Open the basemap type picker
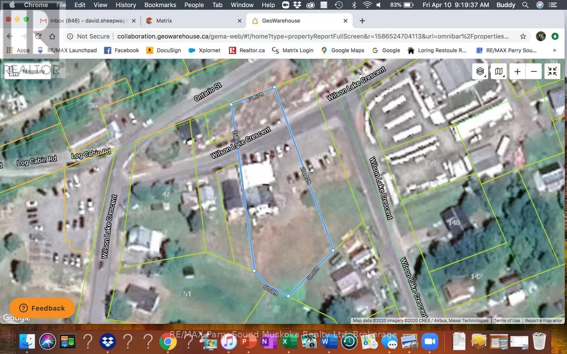 tap(499, 72)
